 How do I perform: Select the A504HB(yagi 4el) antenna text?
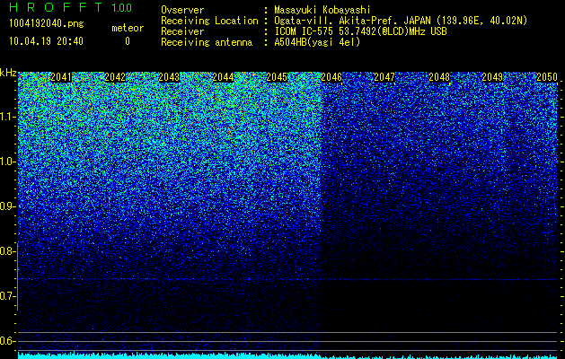coord(317,42)
